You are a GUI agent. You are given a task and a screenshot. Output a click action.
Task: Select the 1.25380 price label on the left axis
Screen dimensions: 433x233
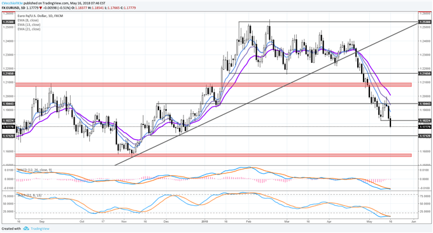coord(8,22)
